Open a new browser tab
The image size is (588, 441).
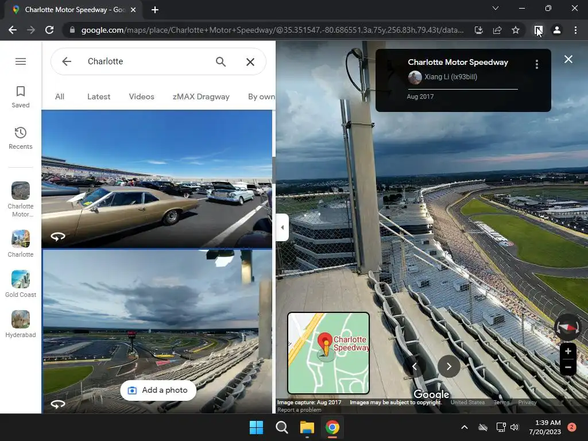tap(155, 10)
